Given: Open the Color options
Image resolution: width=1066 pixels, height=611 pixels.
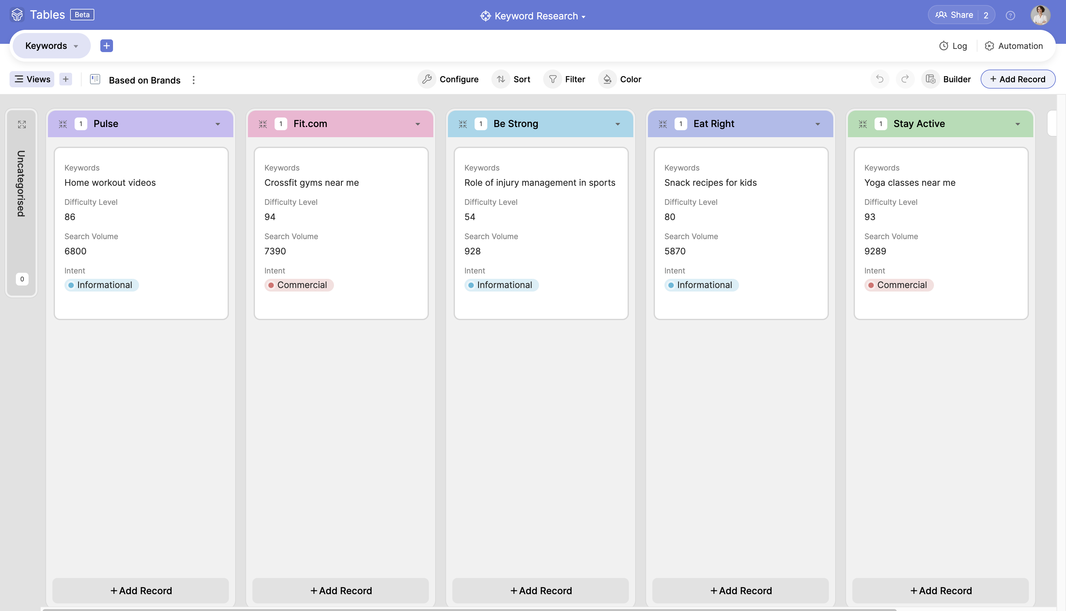Looking at the screenshot, I should point(620,79).
